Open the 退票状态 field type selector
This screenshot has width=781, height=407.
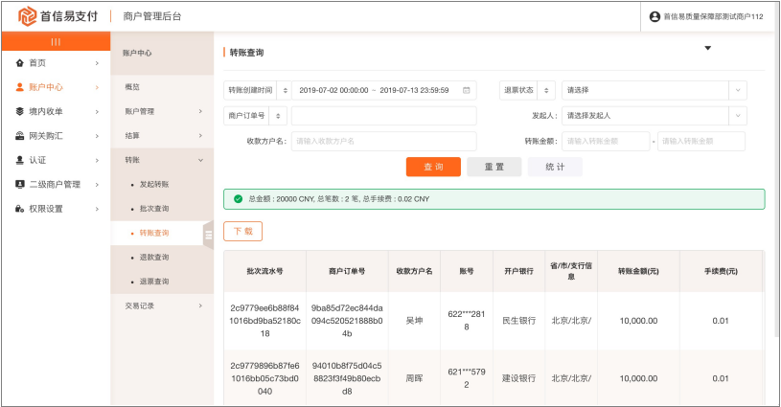coord(546,90)
